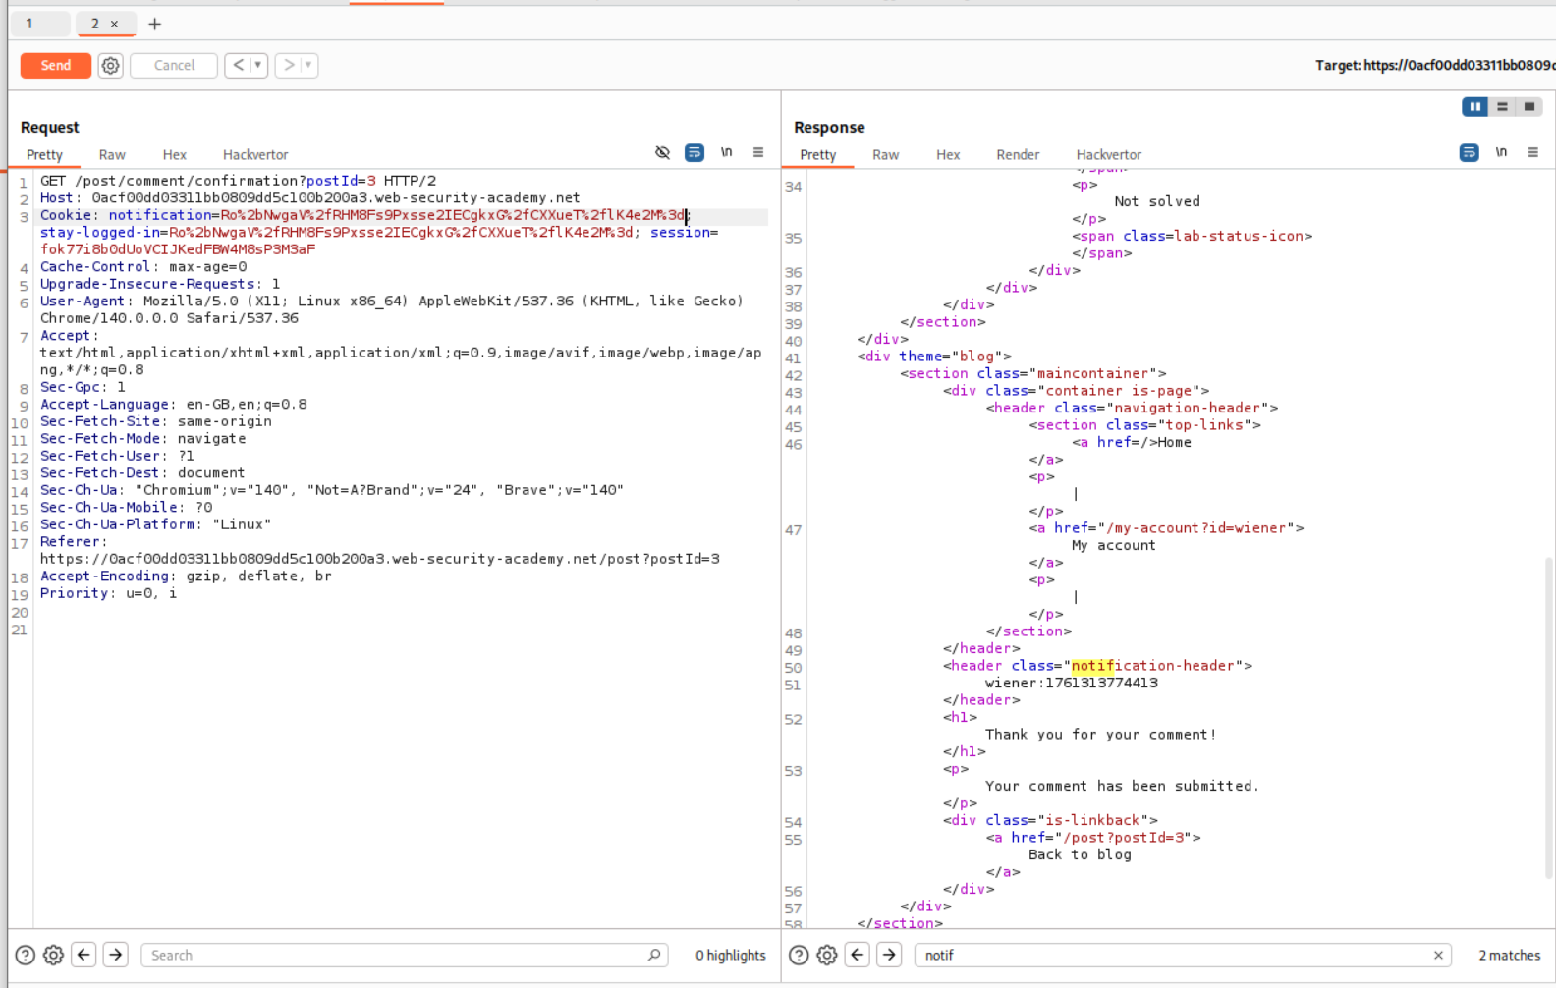The width and height of the screenshot is (1556, 988).
Task: Open the Hex tab in the Request panel
Action: (x=174, y=155)
